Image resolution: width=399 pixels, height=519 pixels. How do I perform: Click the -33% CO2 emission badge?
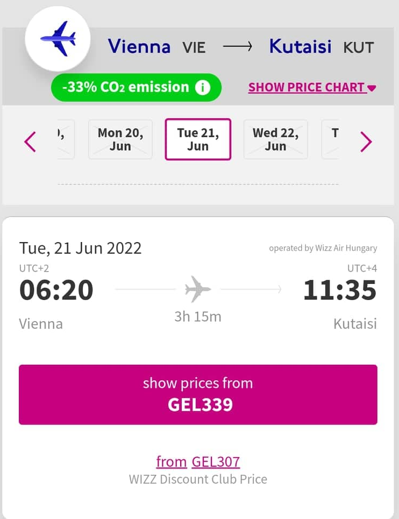point(136,87)
